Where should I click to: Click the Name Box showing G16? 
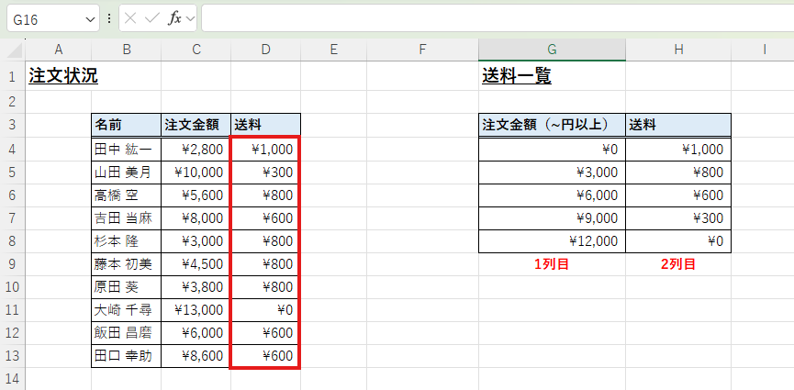pyautogui.click(x=44, y=18)
